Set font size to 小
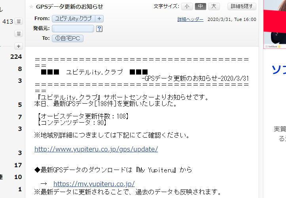286x198 pixels. tap(187, 7)
